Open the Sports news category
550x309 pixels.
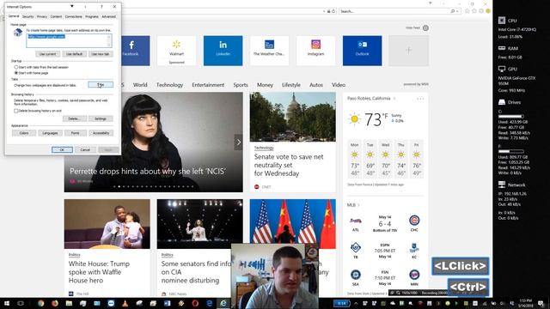click(x=241, y=85)
